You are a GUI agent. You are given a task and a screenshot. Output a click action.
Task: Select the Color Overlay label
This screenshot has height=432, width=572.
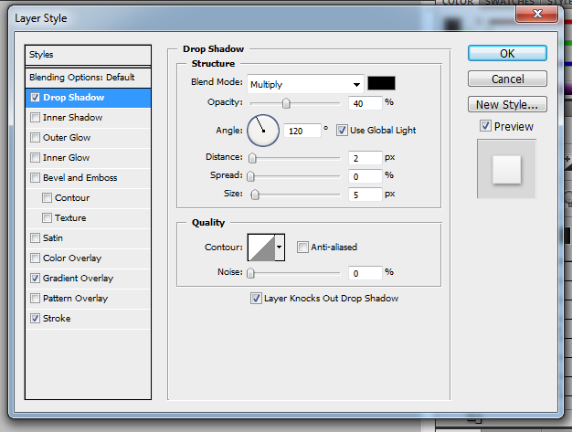pos(72,258)
